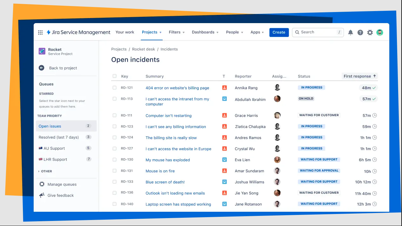Screen dimensions: 402x226
Task: Click the incident type icon for RD-121
Action: tap(224, 88)
